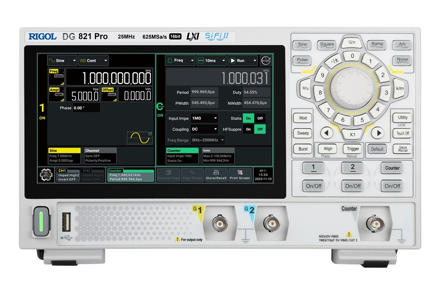Screen dimensions: 441x294
Task: Tap the bottom Counter status tab
Action: pos(131,175)
